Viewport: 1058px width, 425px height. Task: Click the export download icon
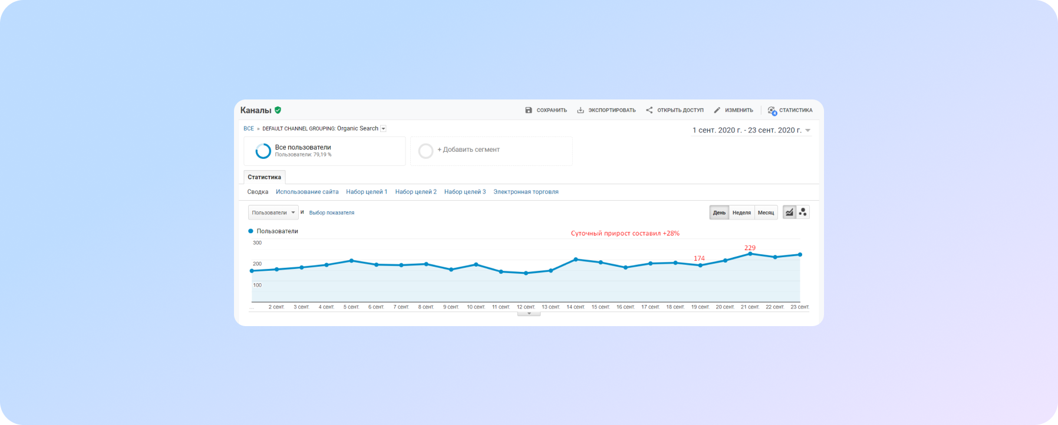(x=581, y=110)
